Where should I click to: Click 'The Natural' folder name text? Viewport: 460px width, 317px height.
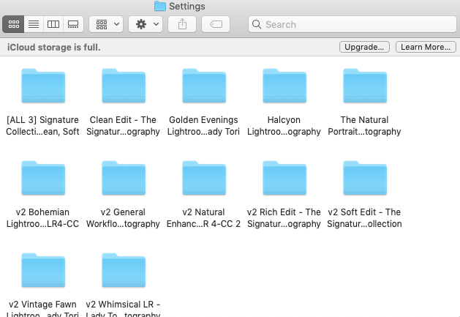coord(364,120)
